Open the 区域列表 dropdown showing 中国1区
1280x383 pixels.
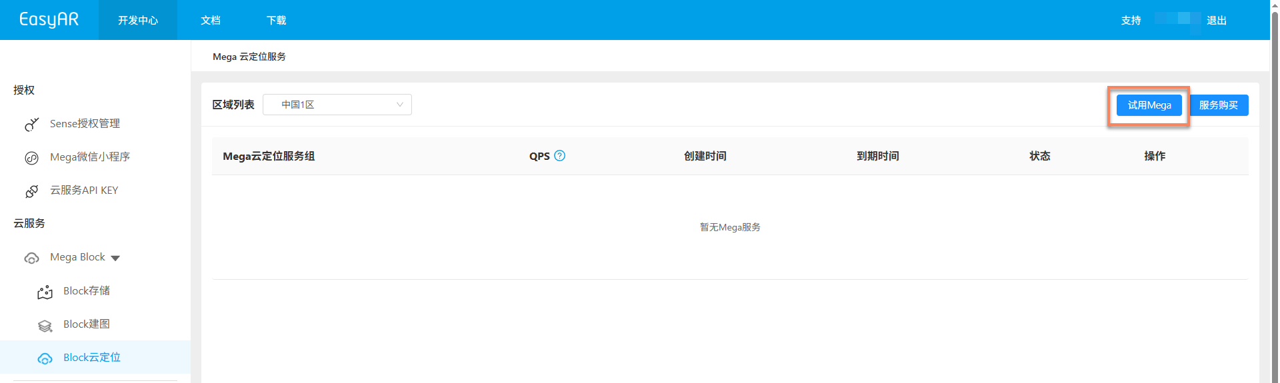point(337,105)
